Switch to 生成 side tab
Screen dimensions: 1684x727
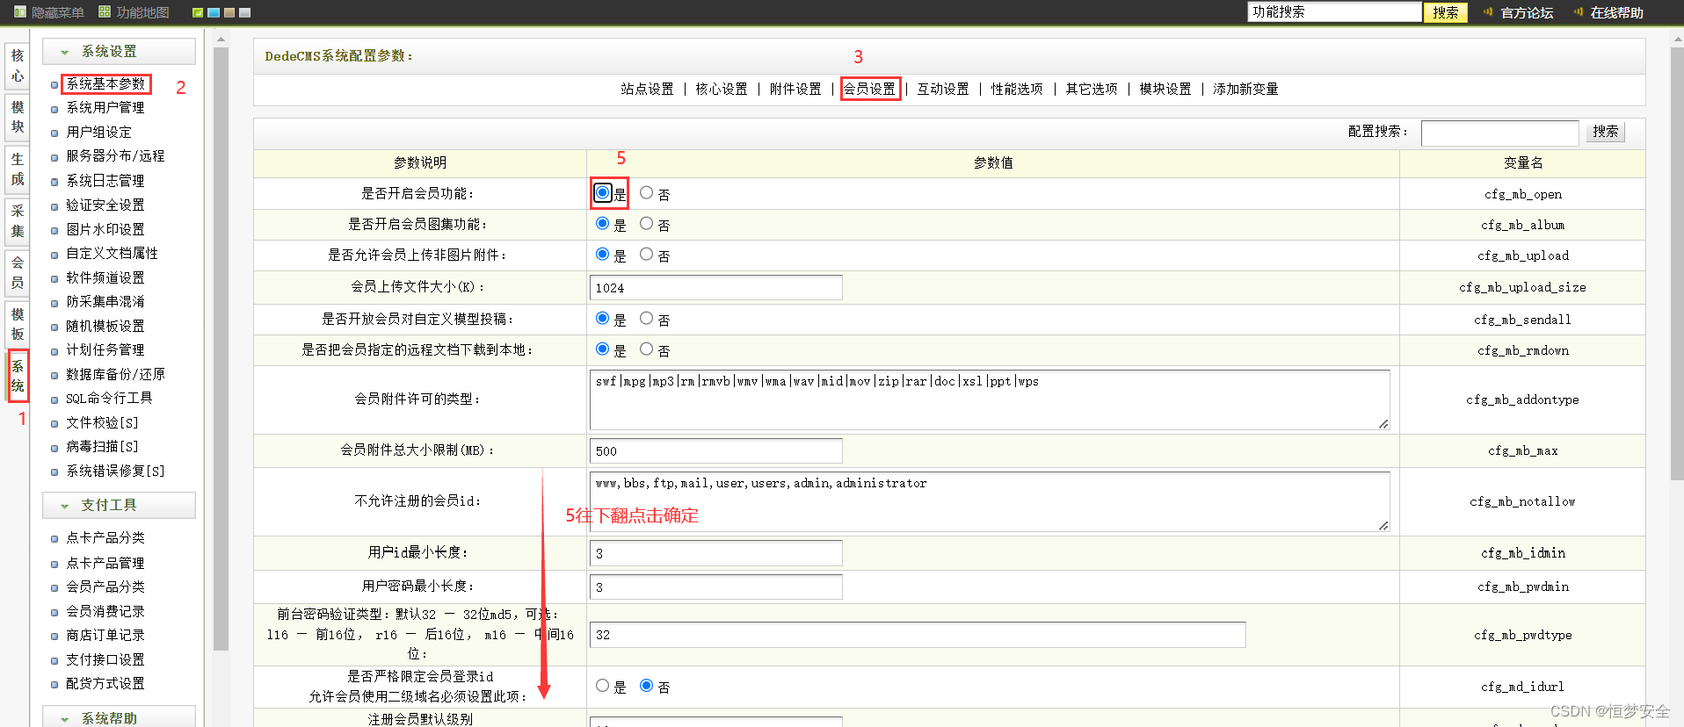[x=18, y=169]
